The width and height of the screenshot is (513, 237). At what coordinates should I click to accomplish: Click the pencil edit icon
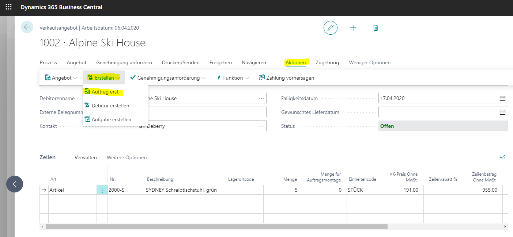(x=330, y=28)
